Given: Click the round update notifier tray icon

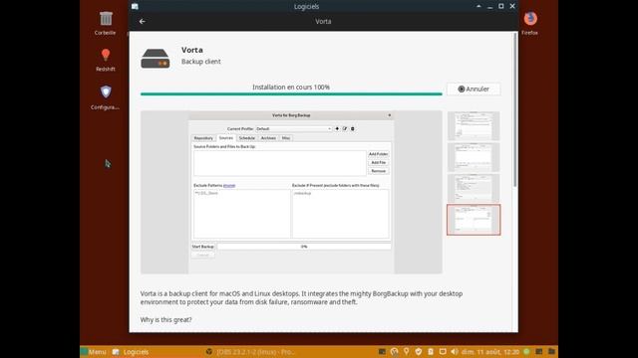Looking at the screenshot, I should click(394, 351).
